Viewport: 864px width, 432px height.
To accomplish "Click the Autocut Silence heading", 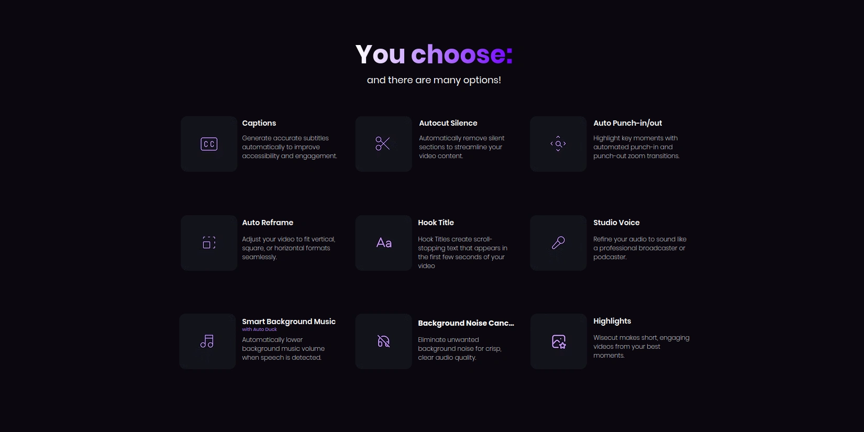I will (x=448, y=123).
